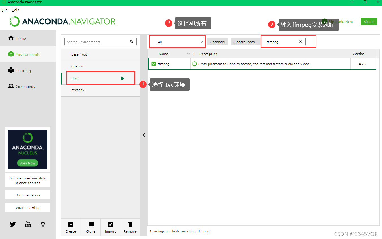Open the Learning section

pyautogui.click(x=28, y=70)
